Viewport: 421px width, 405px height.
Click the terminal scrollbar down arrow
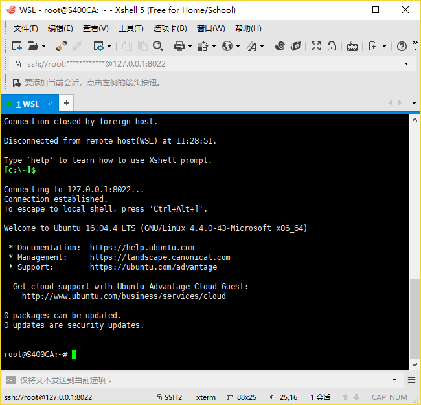click(415, 365)
